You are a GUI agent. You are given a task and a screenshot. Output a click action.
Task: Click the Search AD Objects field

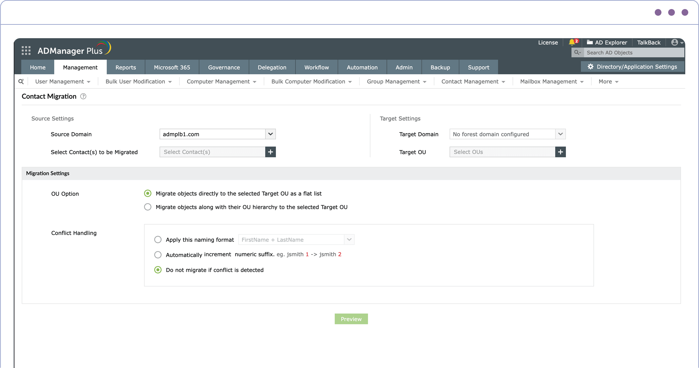pyautogui.click(x=633, y=53)
